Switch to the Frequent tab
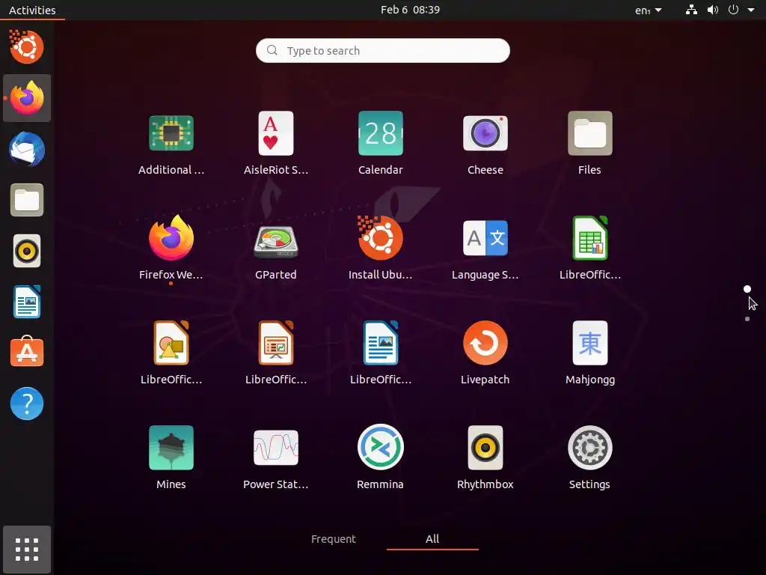The image size is (766, 575). (x=334, y=539)
